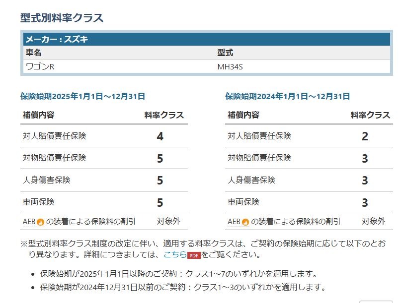
Task: Click the red PDF icon beside こちら
Action: pyautogui.click(x=194, y=255)
